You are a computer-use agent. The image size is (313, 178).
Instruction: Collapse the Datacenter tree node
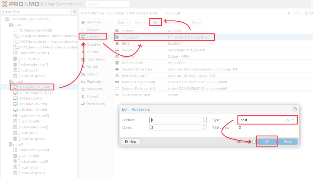click(3, 19)
